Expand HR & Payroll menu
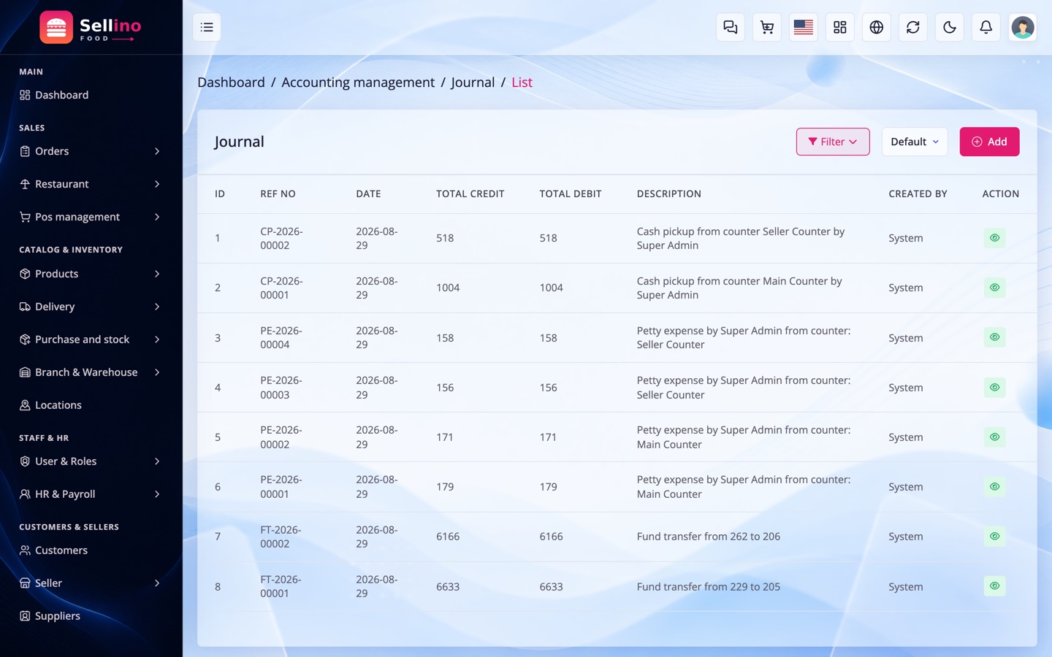The width and height of the screenshot is (1052, 657). (91, 494)
